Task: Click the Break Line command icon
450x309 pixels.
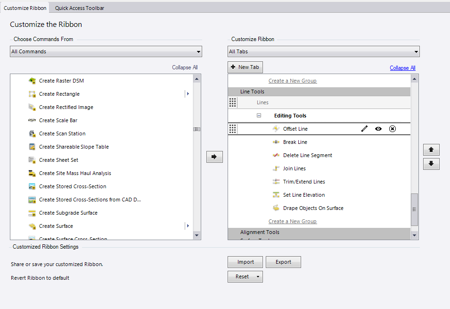Action: pos(276,142)
